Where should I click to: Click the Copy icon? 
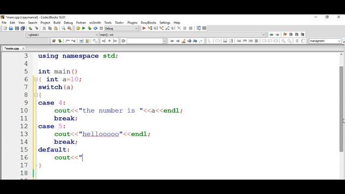click(x=50, y=29)
